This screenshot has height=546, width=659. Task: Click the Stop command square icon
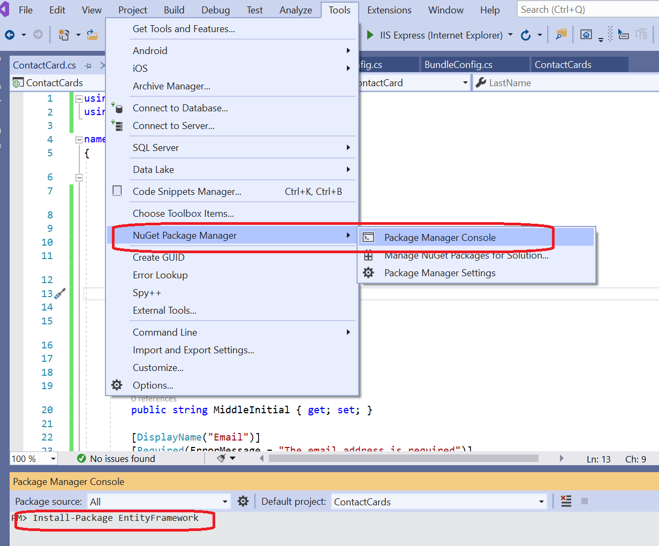tap(585, 501)
